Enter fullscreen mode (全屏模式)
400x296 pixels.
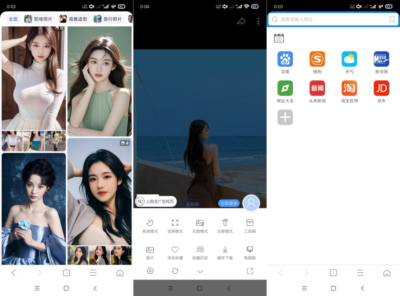point(175,226)
